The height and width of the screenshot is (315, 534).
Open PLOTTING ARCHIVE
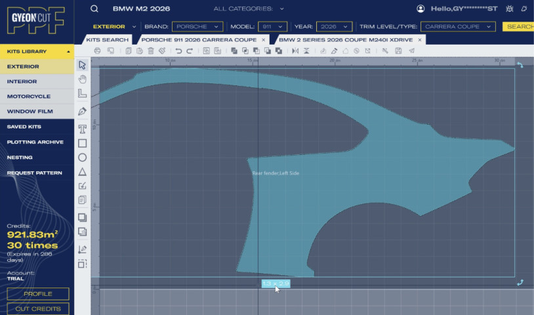pyautogui.click(x=35, y=142)
